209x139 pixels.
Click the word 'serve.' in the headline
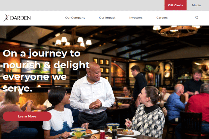click(x=17, y=88)
